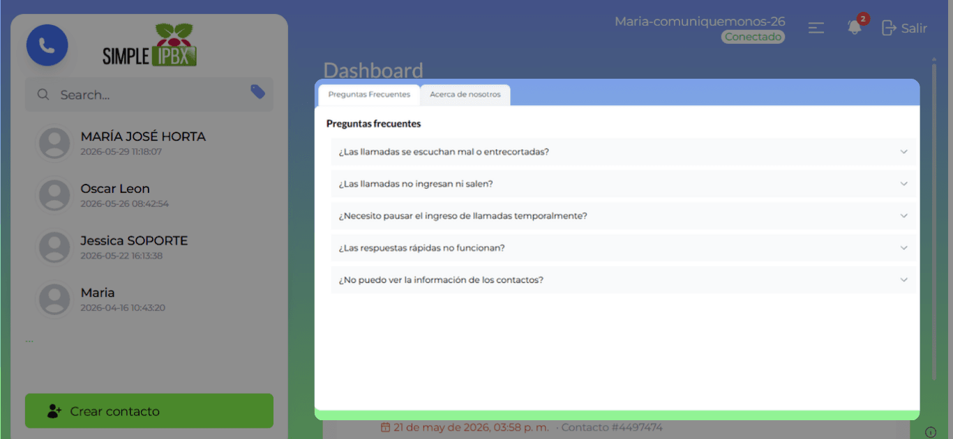Viewport: 953px width, 439px height.
Task: Click the Simple IPBX logo
Action: point(150,45)
